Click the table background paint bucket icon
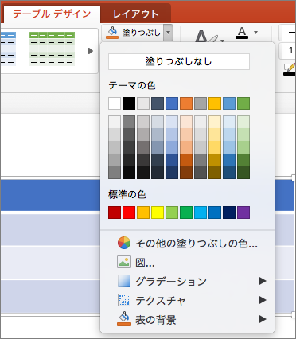 pyautogui.click(x=124, y=319)
